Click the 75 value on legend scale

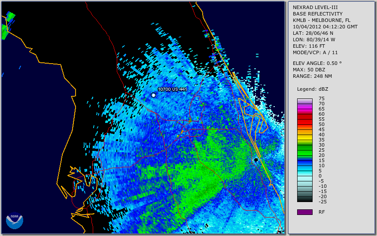coord(322,98)
